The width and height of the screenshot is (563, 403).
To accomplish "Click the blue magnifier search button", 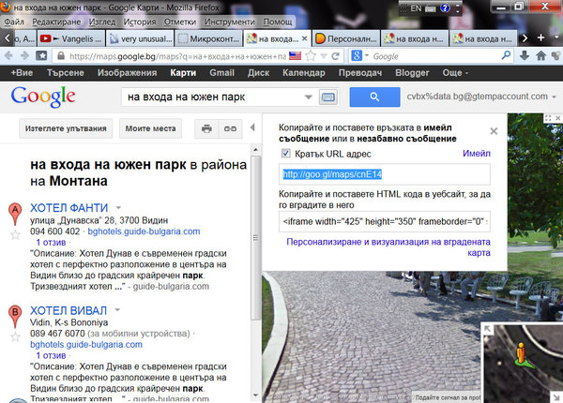I will pos(374,97).
